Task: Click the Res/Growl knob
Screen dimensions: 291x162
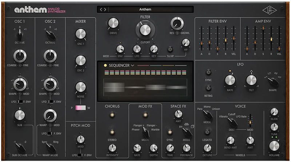Action: 177,23
